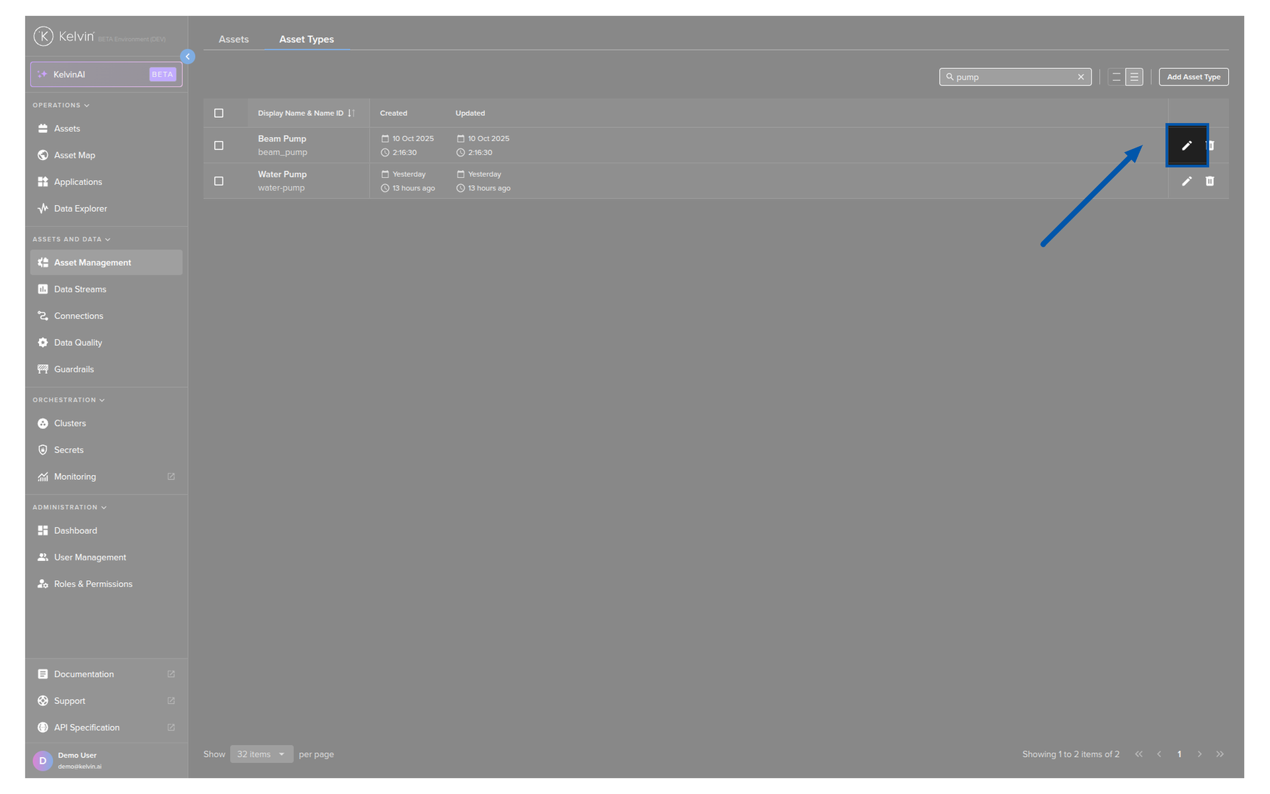Click Add Asset Type button

1193,77
